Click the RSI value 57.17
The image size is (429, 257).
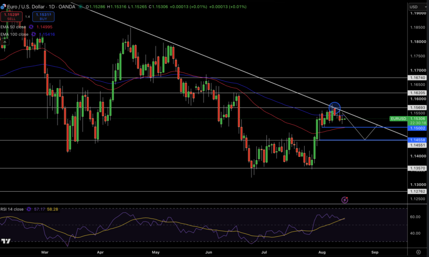(x=39, y=209)
